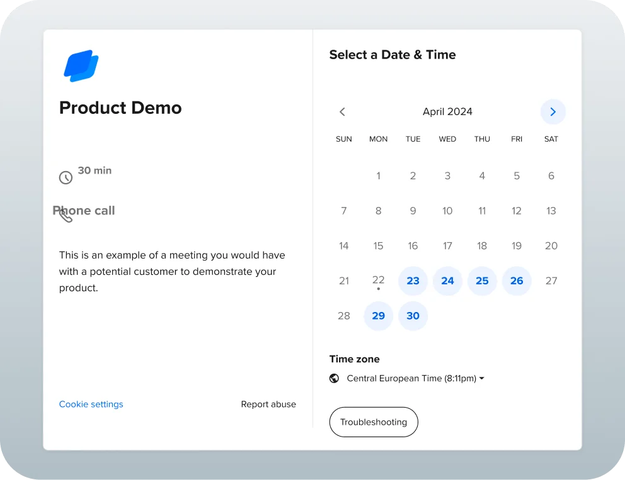Viewport: 625px width, 480px height.
Task: Click the phone call icon
Action: coord(65,215)
